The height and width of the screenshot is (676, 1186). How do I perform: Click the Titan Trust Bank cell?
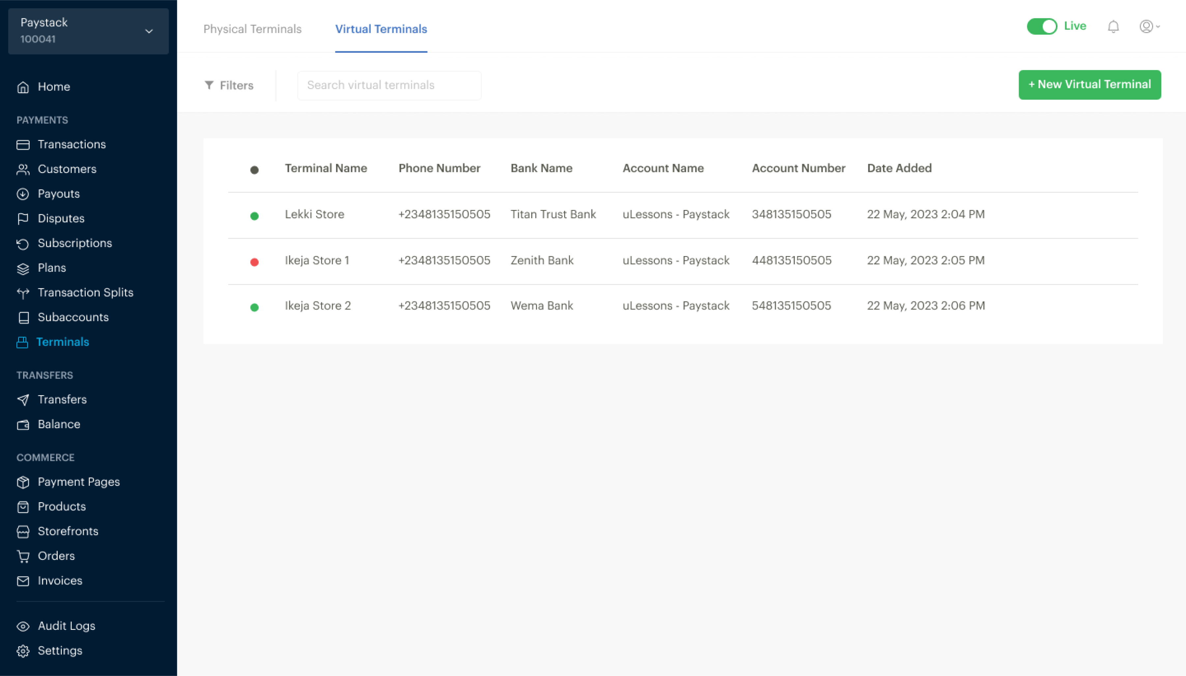click(x=553, y=214)
